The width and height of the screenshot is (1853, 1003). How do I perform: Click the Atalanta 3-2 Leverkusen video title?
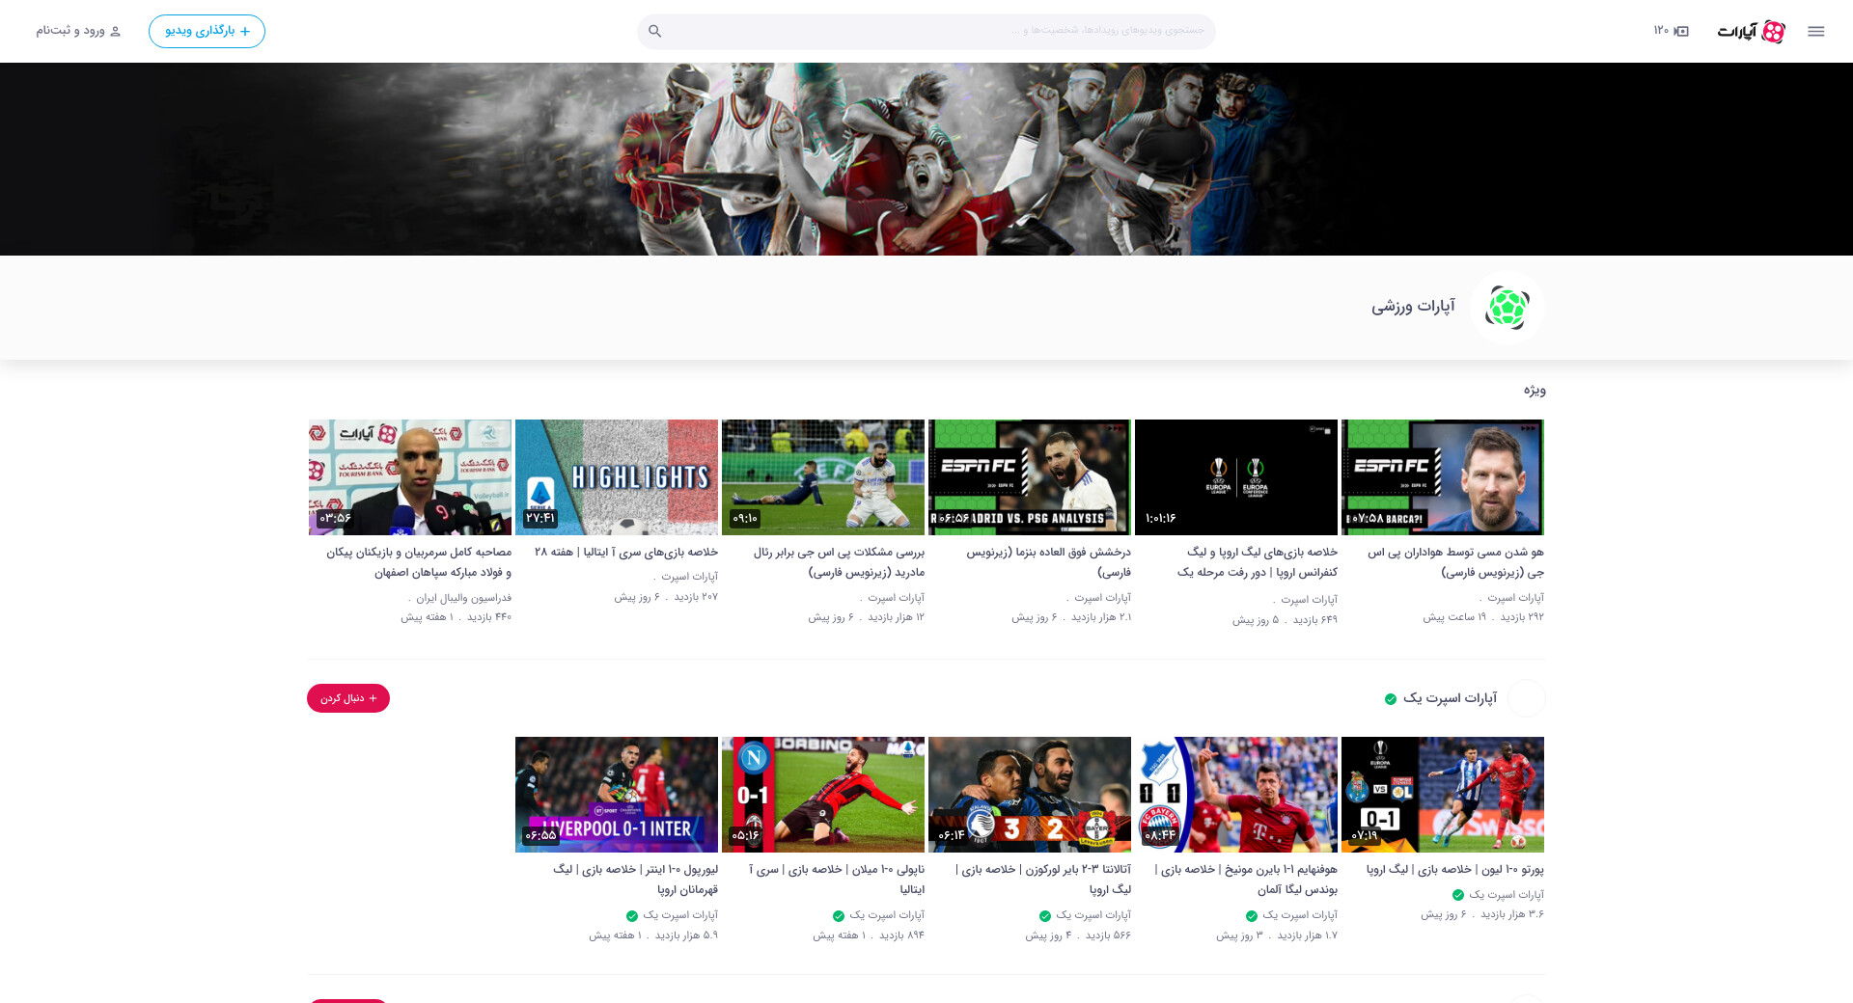[x=1044, y=879]
